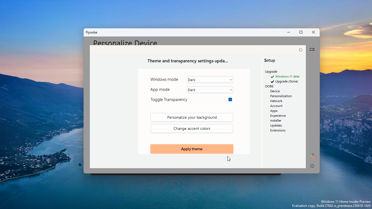Select the OOBE node in Setup tree

[x=269, y=86]
